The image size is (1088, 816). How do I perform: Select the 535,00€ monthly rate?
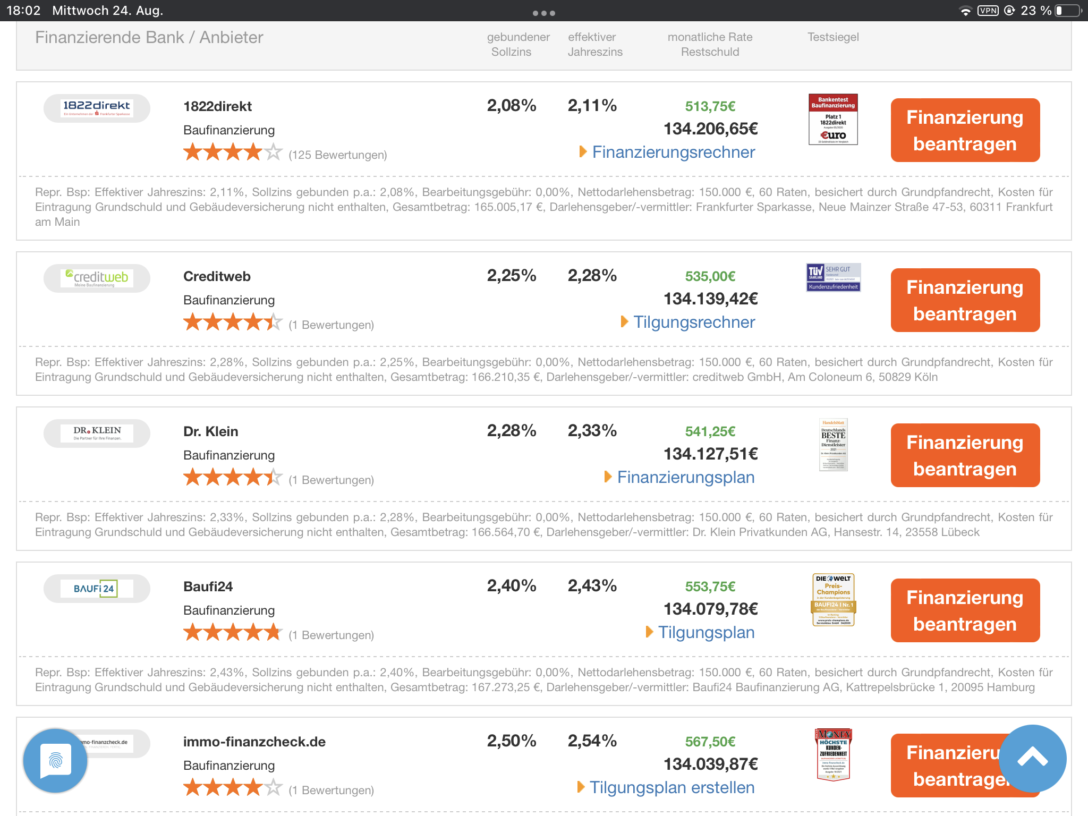710,276
